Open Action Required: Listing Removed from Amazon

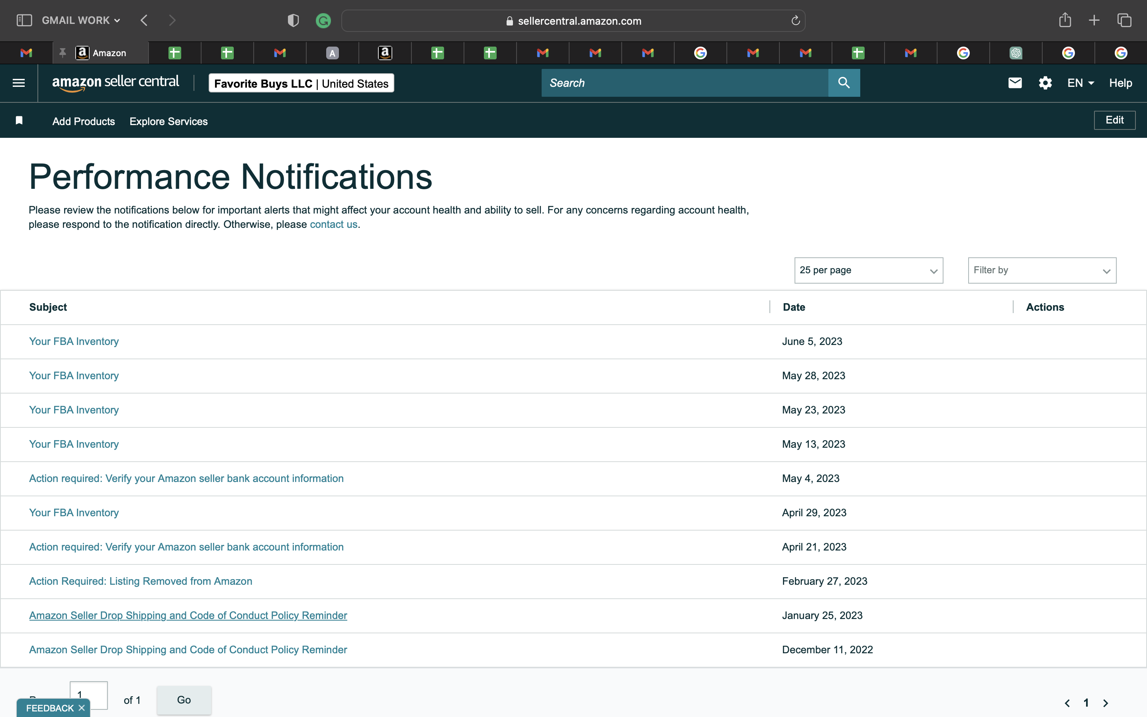[x=141, y=581]
